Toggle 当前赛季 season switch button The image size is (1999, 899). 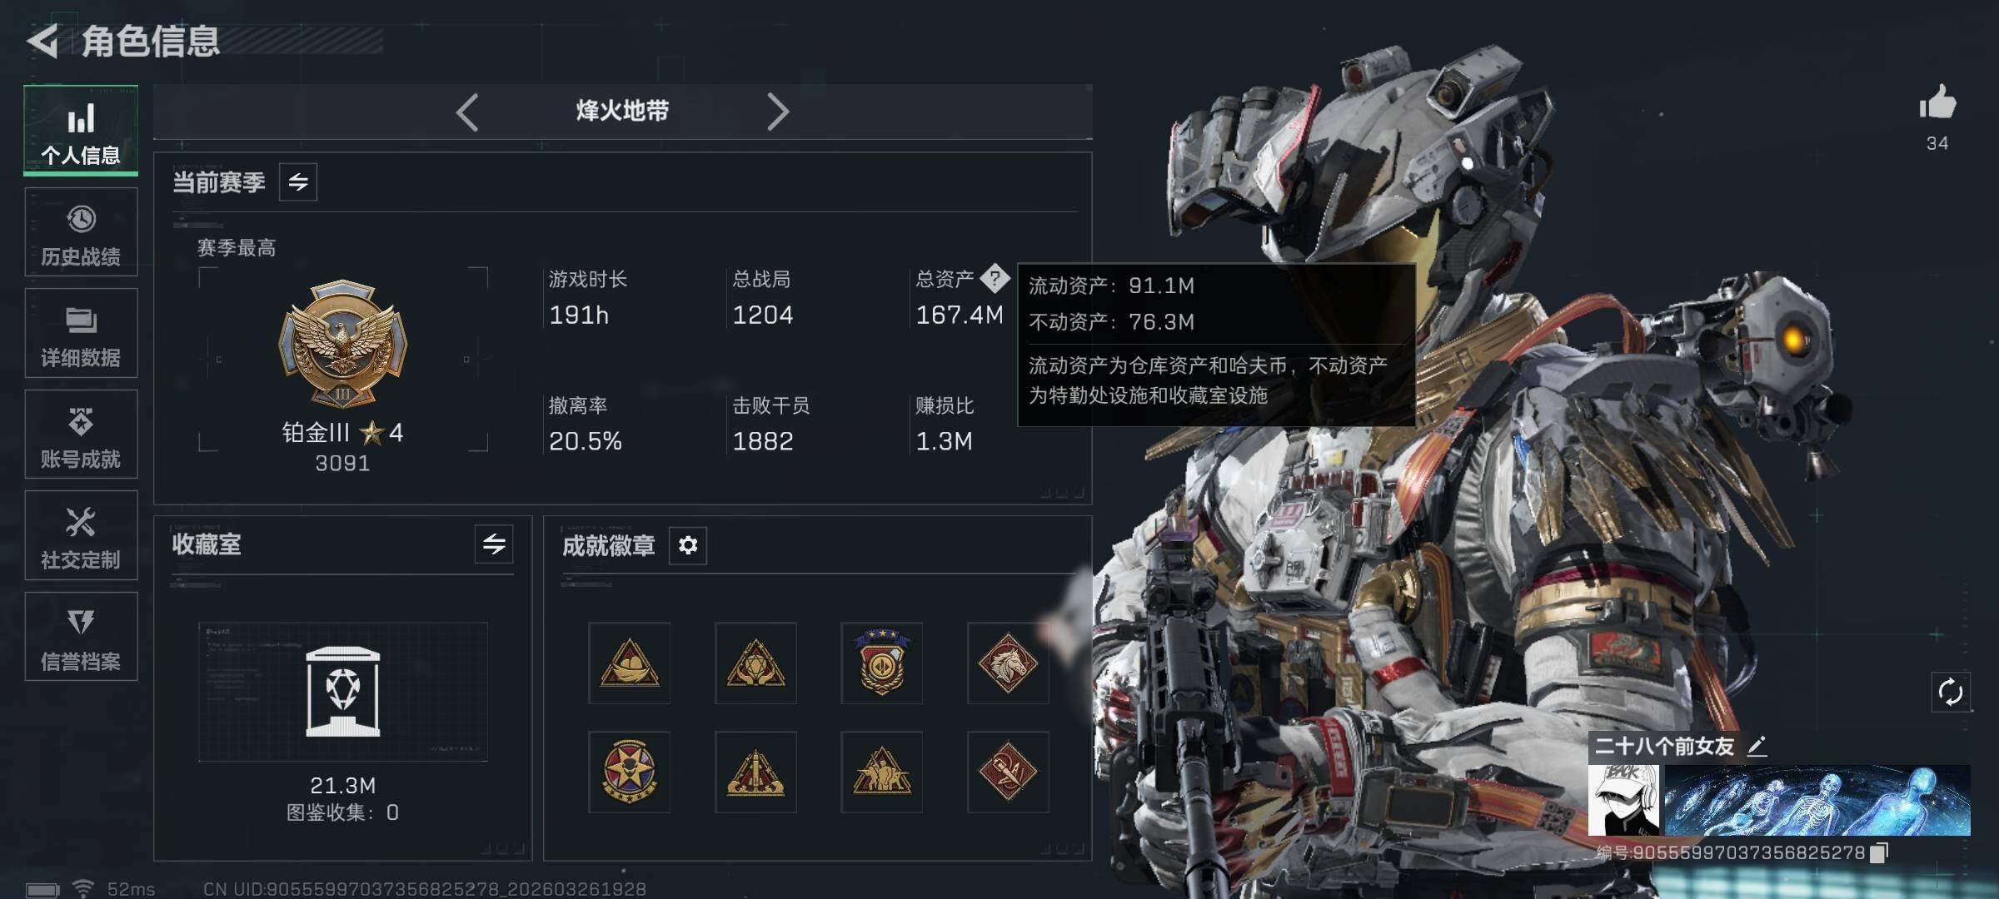298,181
